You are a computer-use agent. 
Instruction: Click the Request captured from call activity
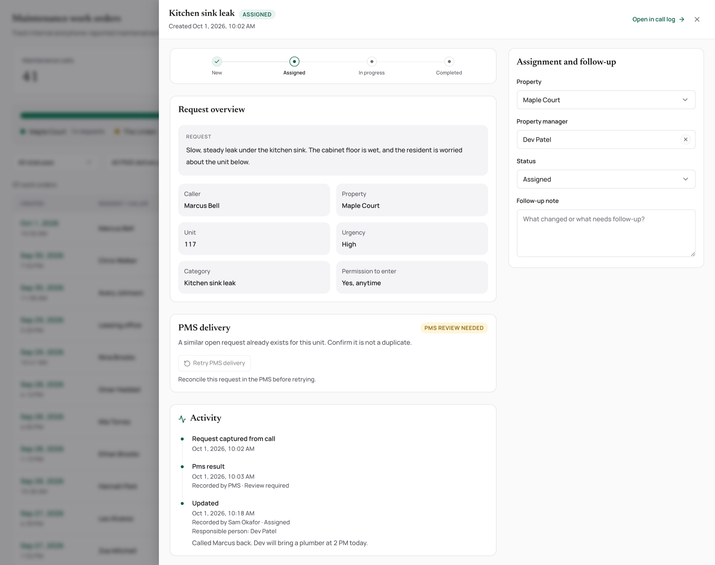click(x=234, y=439)
